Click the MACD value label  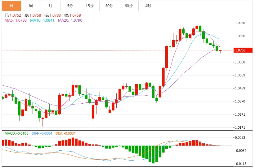tap(16, 133)
